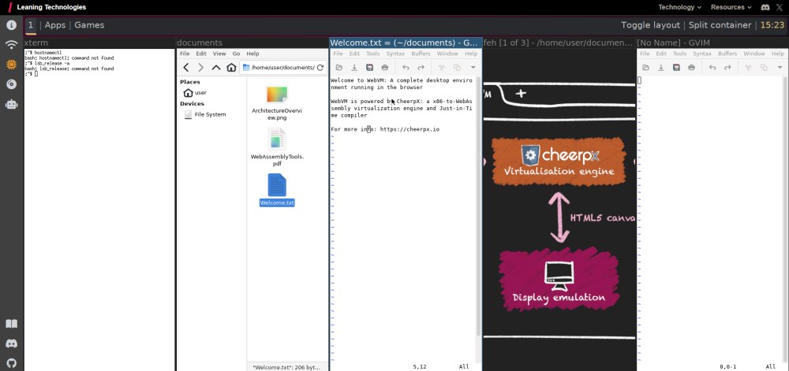789x371 pixels.
Task: Open the View menu in file manager
Action: coord(219,54)
